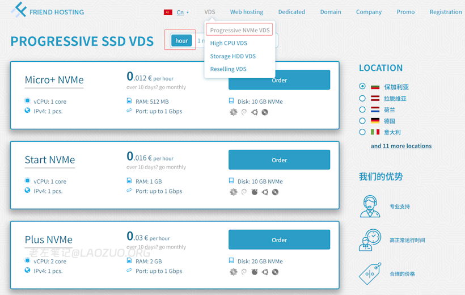
Task: Click the clock uptime icon
Action: click(370, 240)
